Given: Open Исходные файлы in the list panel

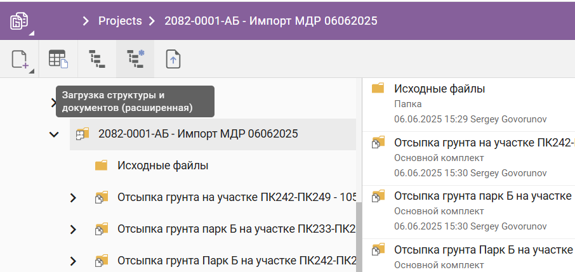Looking at the screenshot, I should [x=439, y=88].
